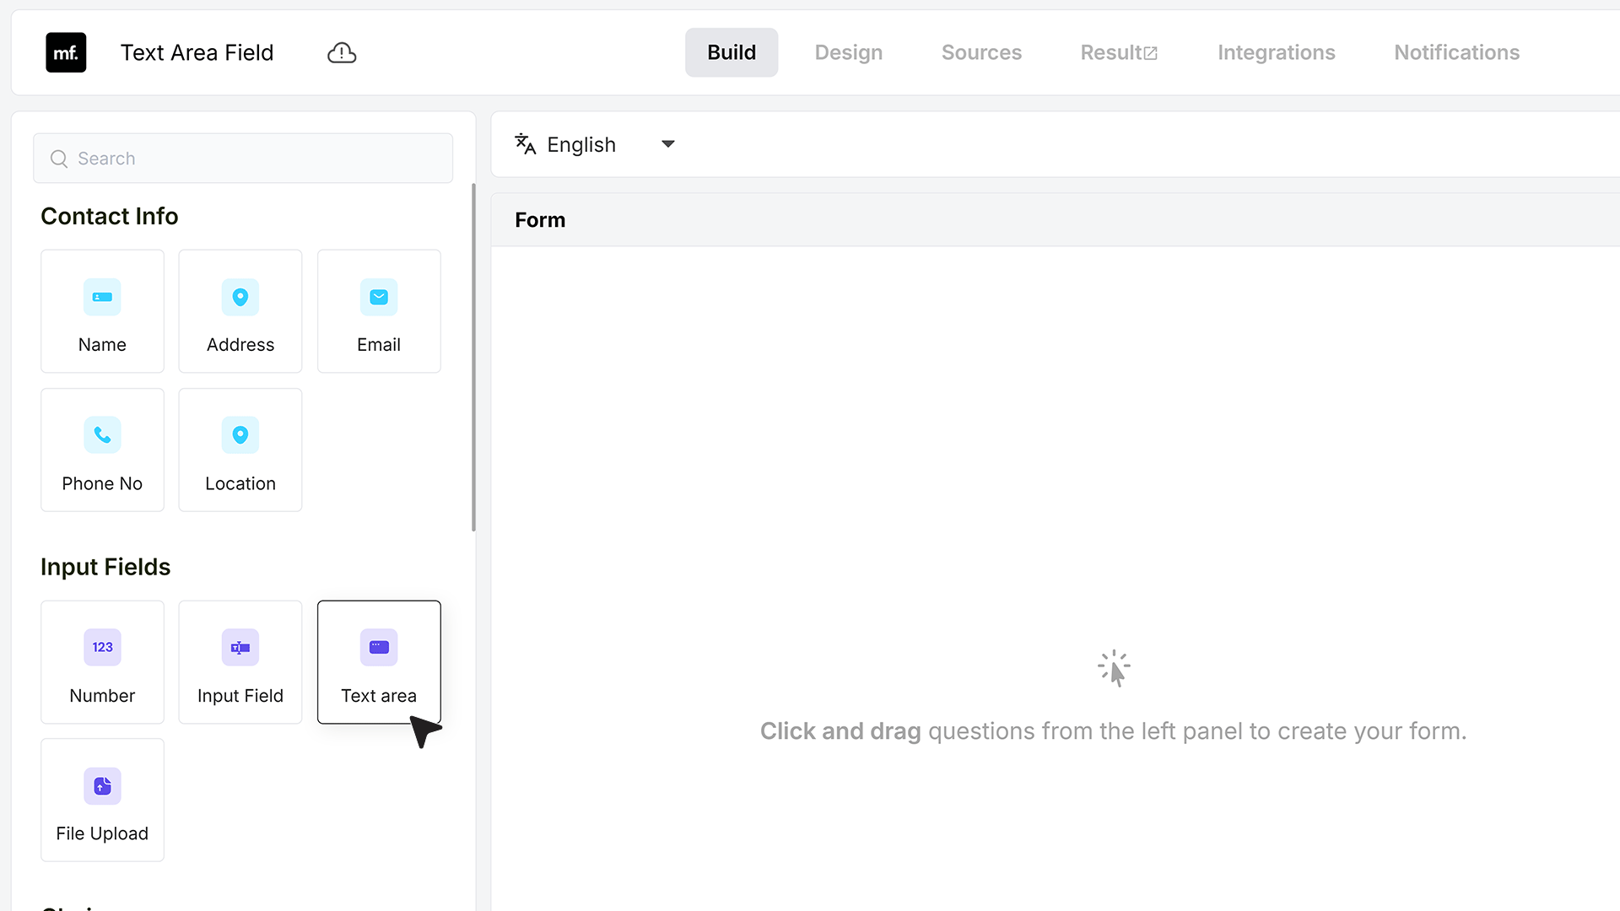Click the Text Area Field form title
The width and height of the screenshot is (1620, 911).
point(197,52)
